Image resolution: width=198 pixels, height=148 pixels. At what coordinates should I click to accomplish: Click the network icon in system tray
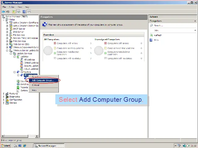[184, 146]
